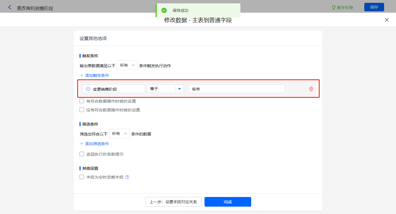Image resolution: width=396 pixels, height=214 pixels.
Task: Click the 添加触发条件 link
Action: [94, 75]
